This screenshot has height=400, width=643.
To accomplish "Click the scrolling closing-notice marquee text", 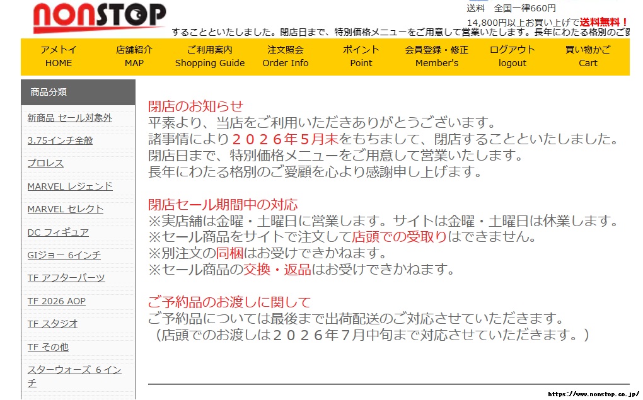I will (x=400, y=32).
